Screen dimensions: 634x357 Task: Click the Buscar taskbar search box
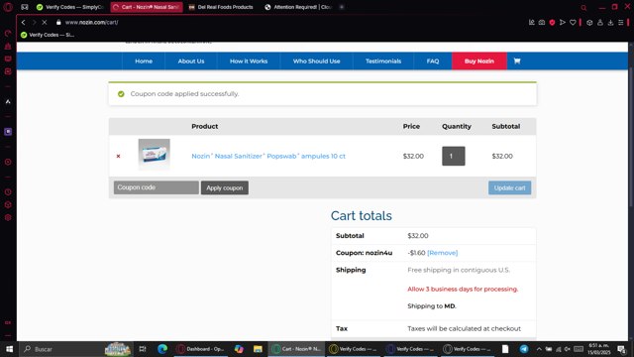point(76,349)
